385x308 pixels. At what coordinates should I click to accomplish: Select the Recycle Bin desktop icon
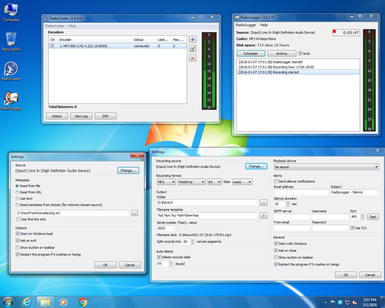11,42
